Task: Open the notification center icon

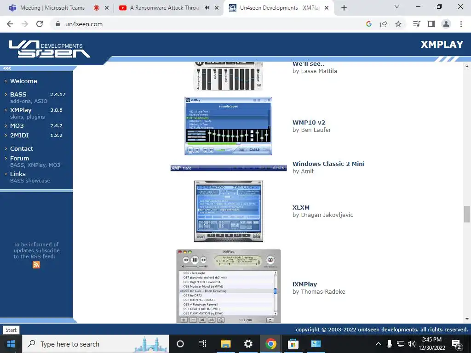Action: tap(457, 344)
